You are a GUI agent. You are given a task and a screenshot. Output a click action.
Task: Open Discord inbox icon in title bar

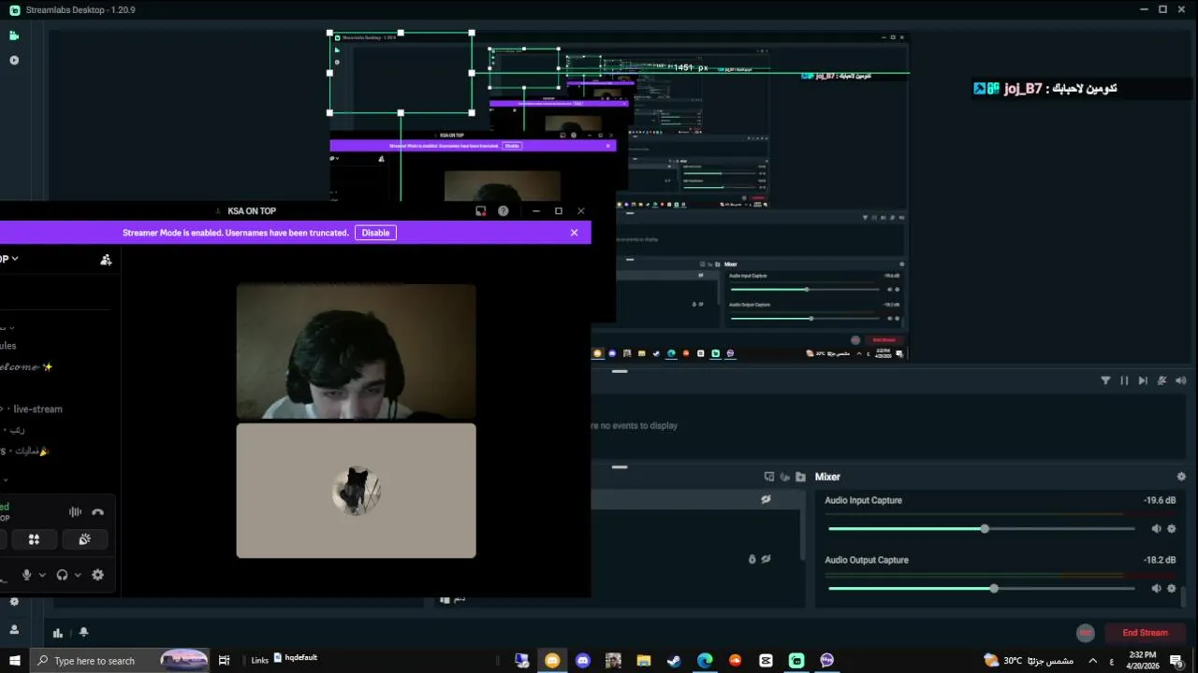point(480,211)
